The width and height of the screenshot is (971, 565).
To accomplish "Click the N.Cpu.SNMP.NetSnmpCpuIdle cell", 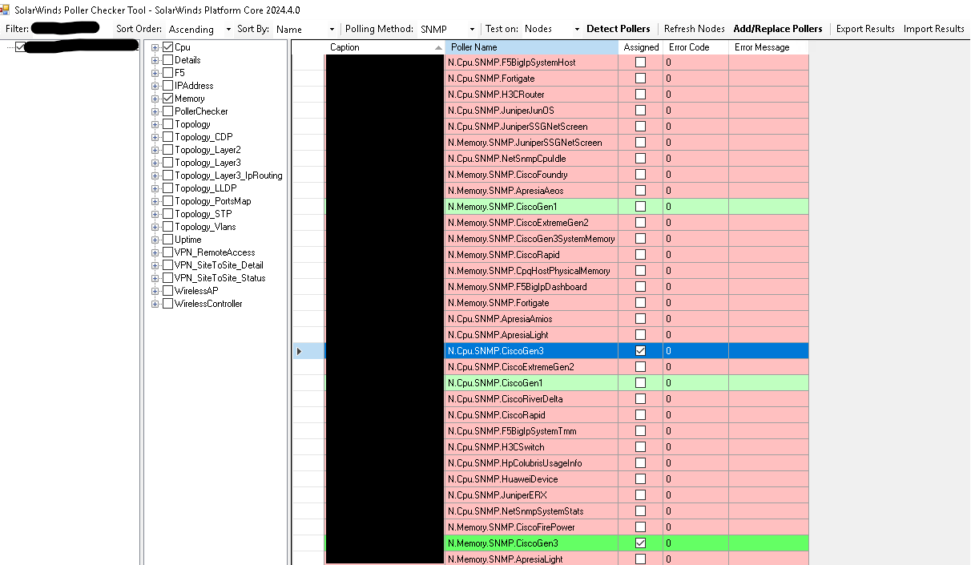I will (x=531, y=159).
